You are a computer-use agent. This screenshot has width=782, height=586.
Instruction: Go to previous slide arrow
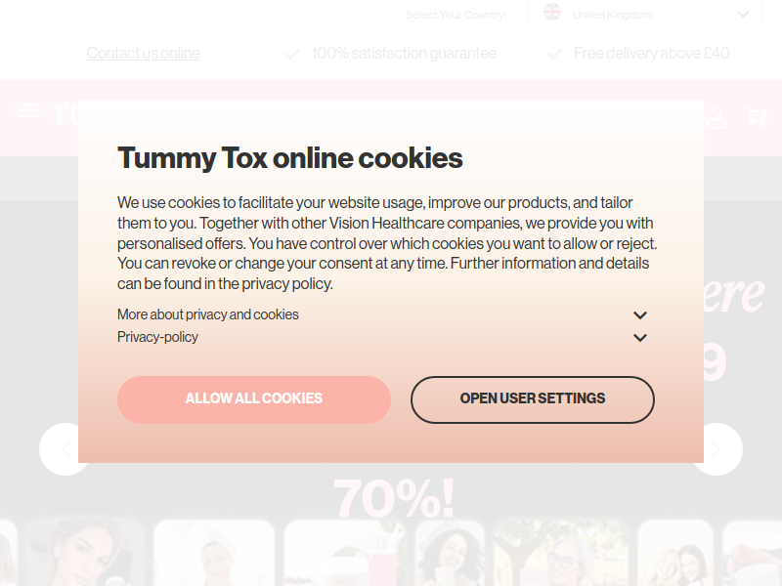(x=65, y=449)
